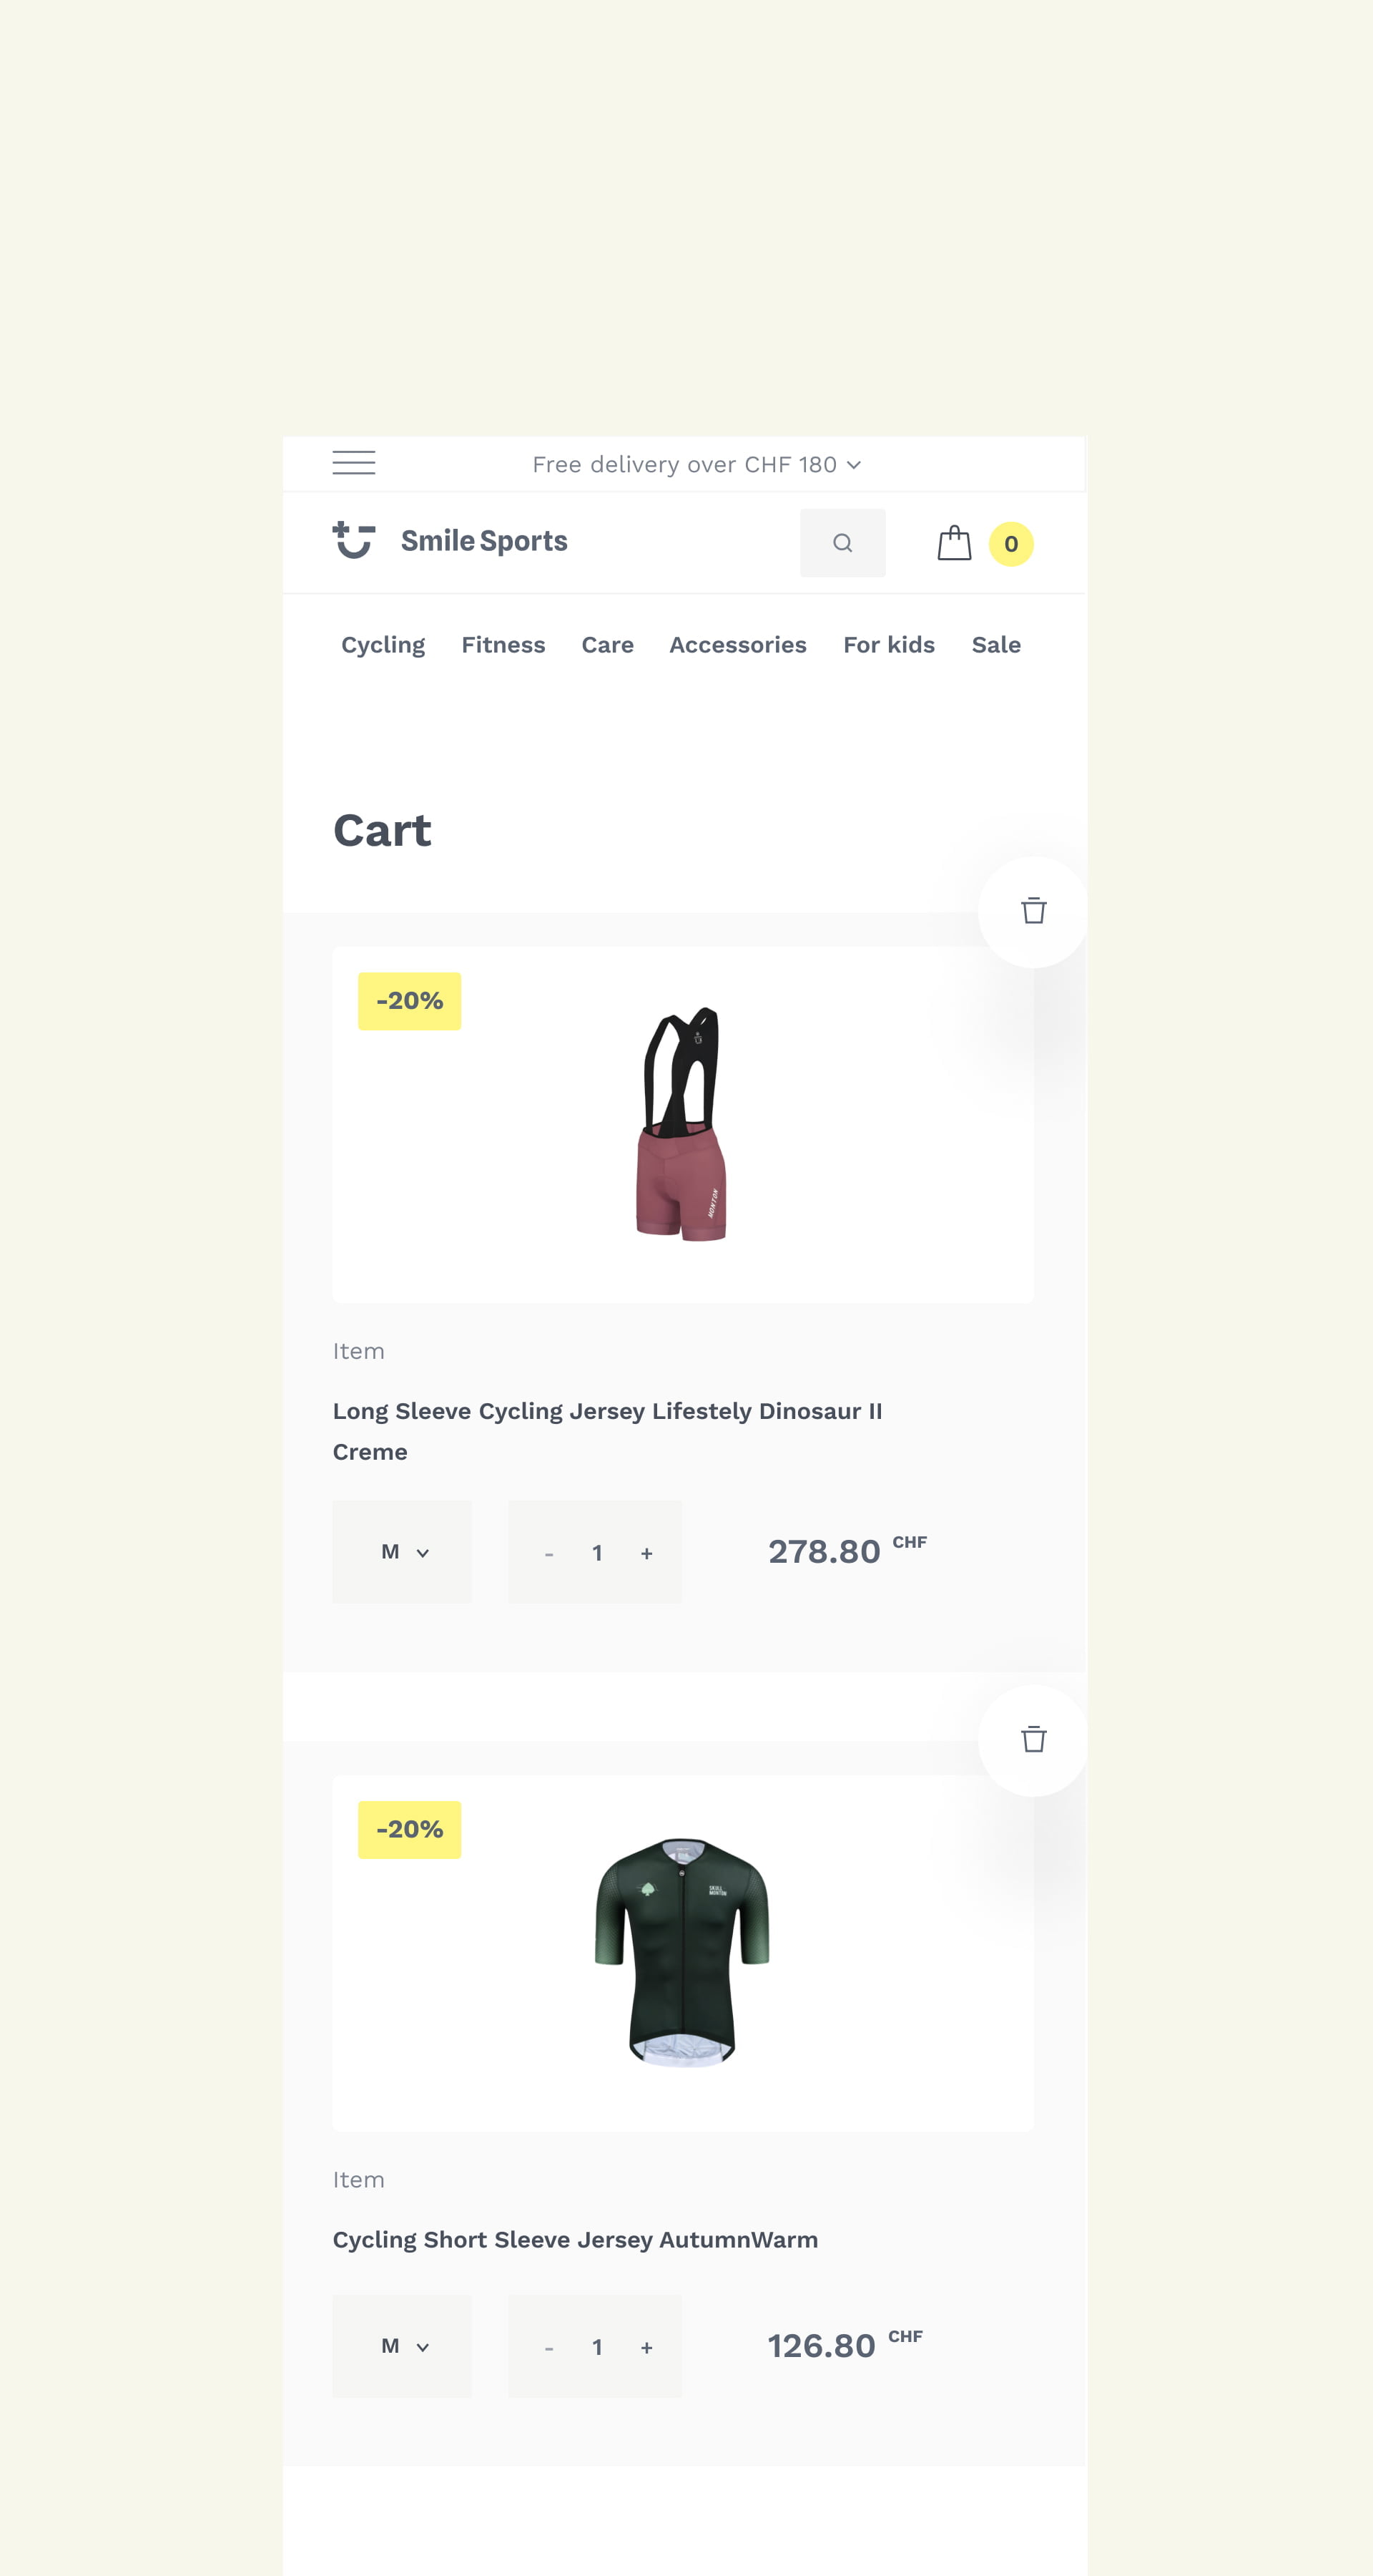Open size dropdown for AutumnWarm jersey
1373x2576 pixels.
tap(402, 2346)
